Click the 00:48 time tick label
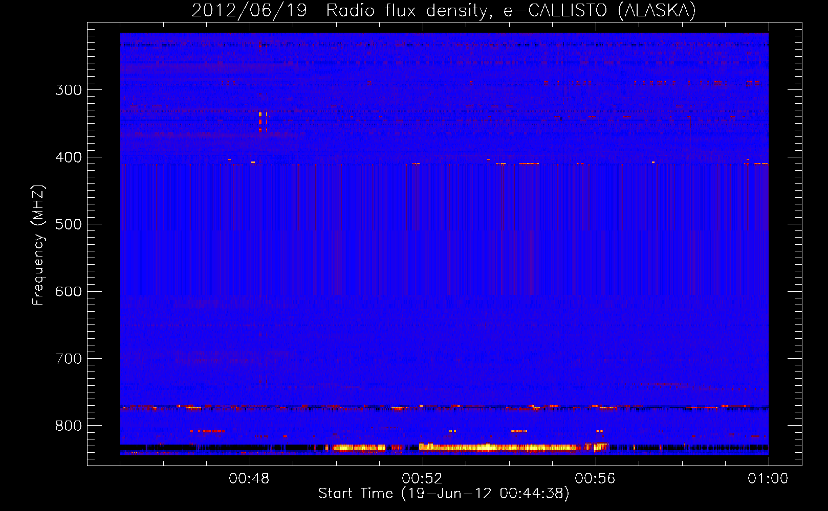The width and height of the screenshot is (828, 511). coord(249,478)
